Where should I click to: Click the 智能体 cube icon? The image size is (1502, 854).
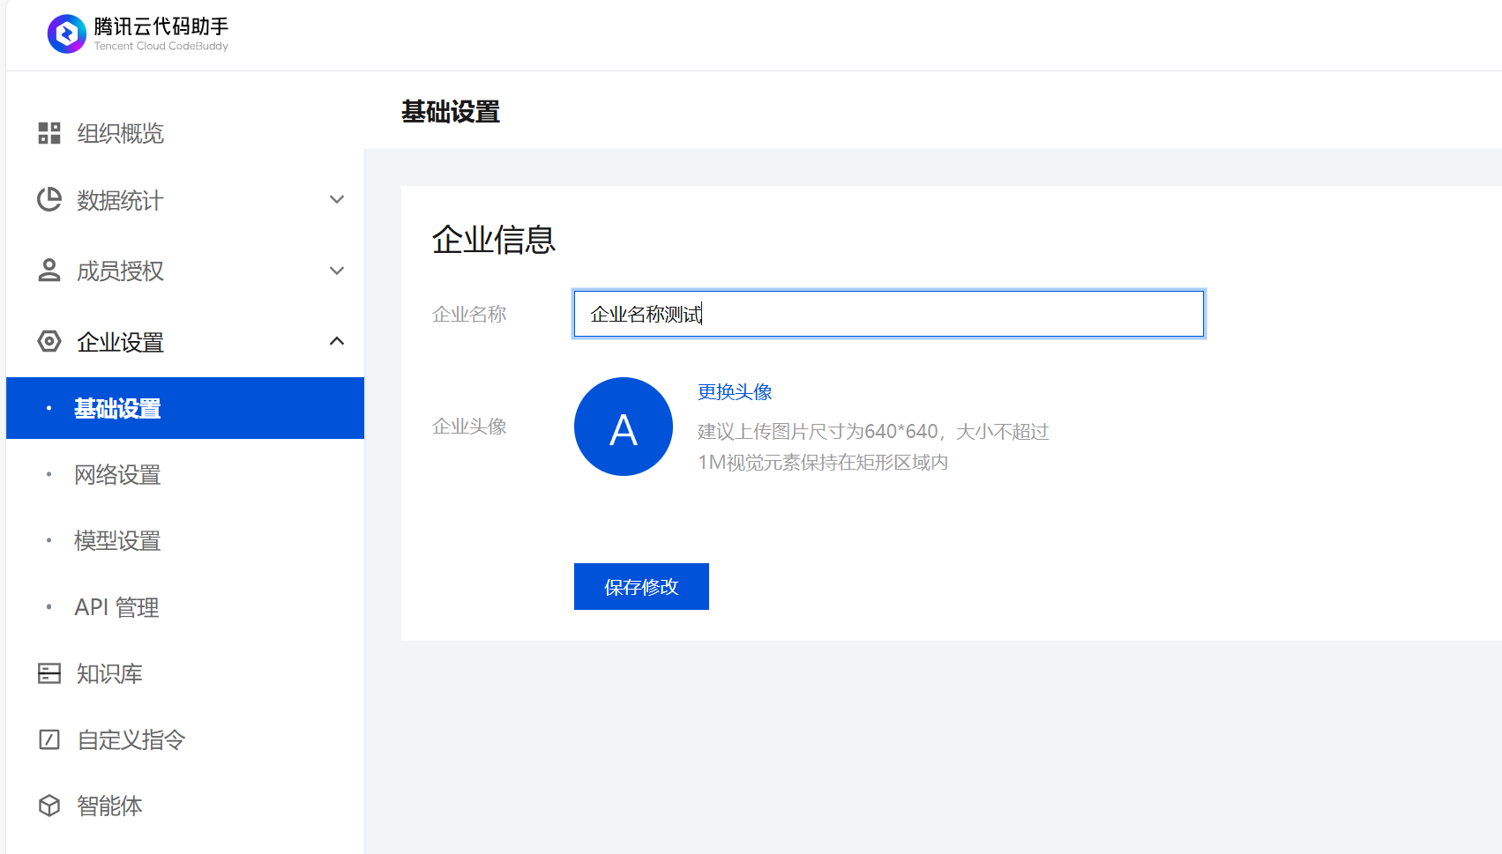(x=49, y=806)
